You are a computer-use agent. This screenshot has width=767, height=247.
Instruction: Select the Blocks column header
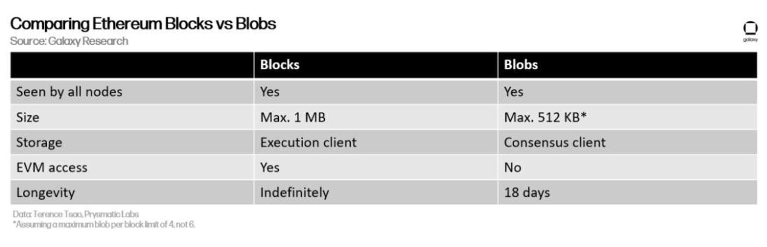pyautogui.click(x=280, y=65)
